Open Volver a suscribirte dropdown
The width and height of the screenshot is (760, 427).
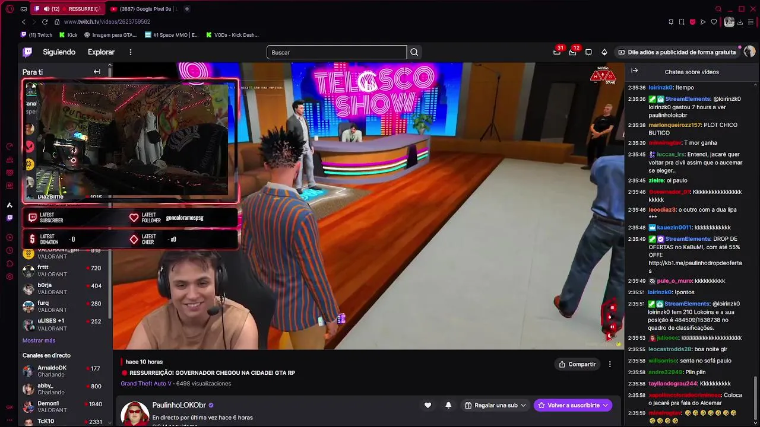pos(573,405)
